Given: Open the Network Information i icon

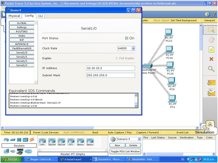Looking at the screenshot, I should [x=207, y=14].
